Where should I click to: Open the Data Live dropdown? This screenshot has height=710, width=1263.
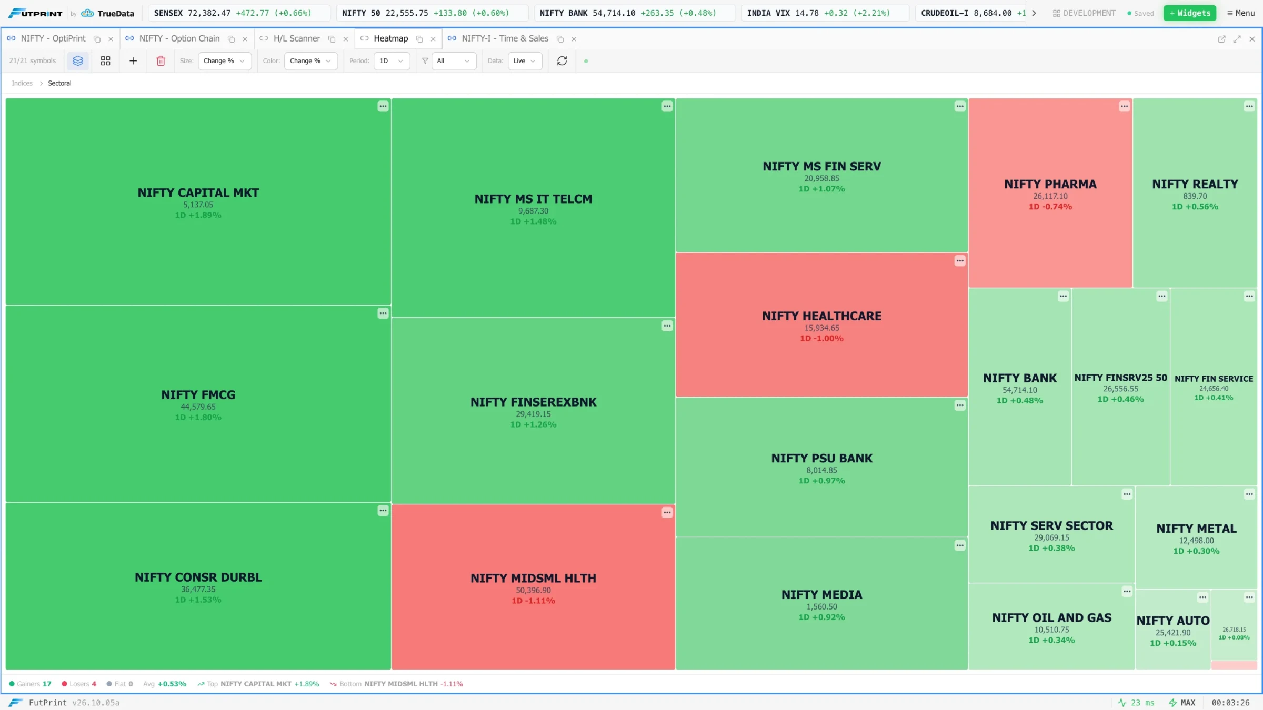525,61
